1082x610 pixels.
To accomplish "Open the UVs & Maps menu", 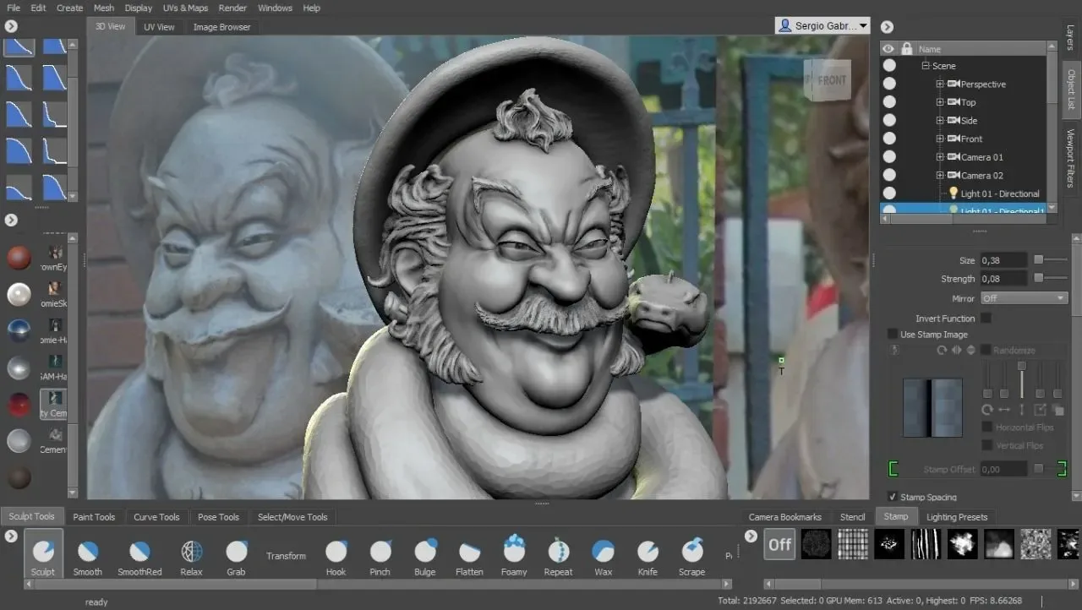I will pyautogui.click(x=185, y=8).
